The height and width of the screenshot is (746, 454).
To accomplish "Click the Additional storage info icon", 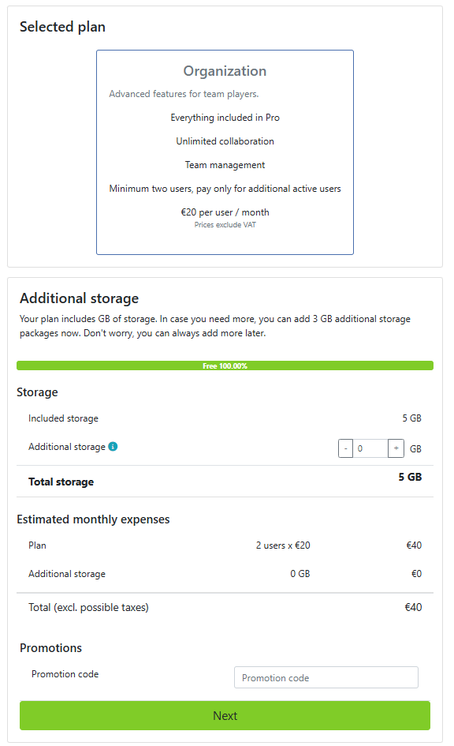I will click(x=113, y=446).
